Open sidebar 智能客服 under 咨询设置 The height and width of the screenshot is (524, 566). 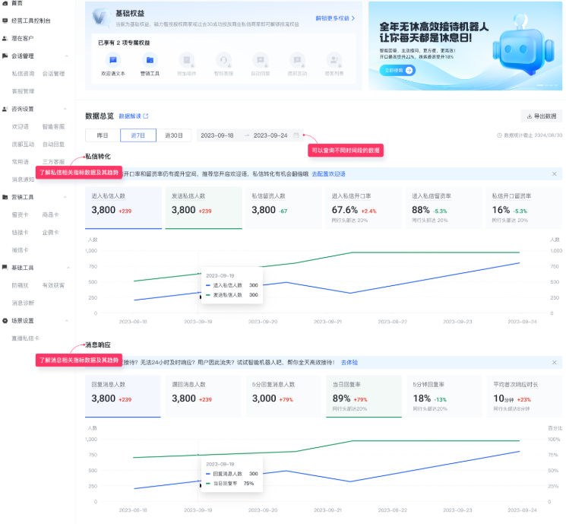point(53,126)
